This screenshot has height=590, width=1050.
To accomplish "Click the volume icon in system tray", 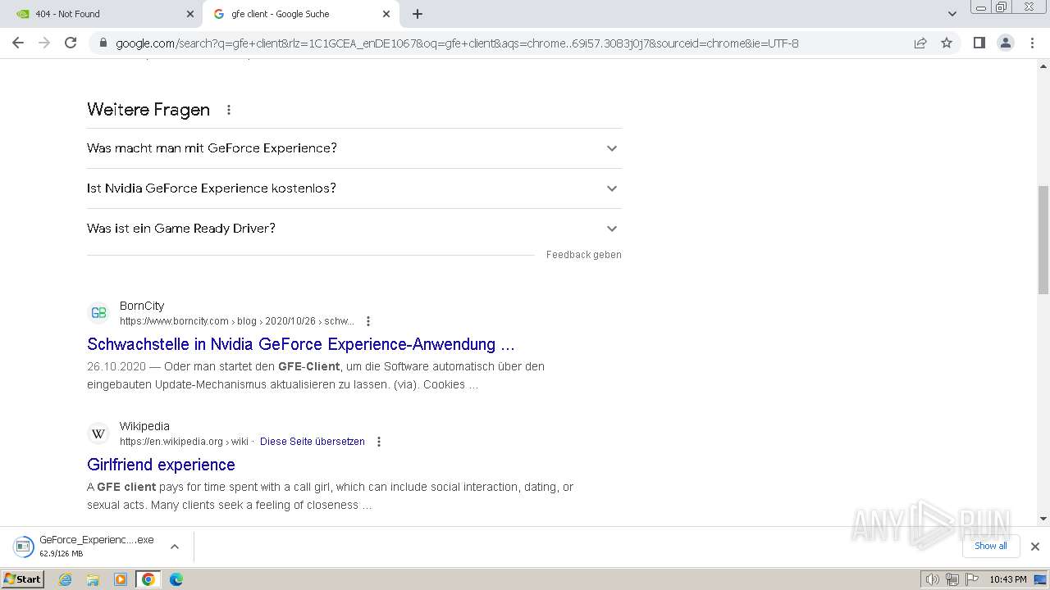I will [933, 579].
